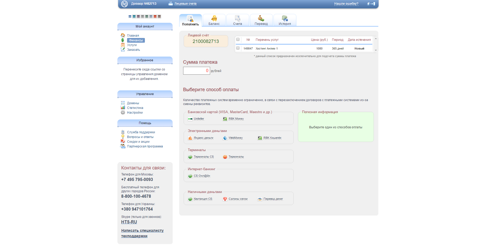497x248 pixels.
Task: Click the gear icon beside Настройки
Action: (123, 112)
